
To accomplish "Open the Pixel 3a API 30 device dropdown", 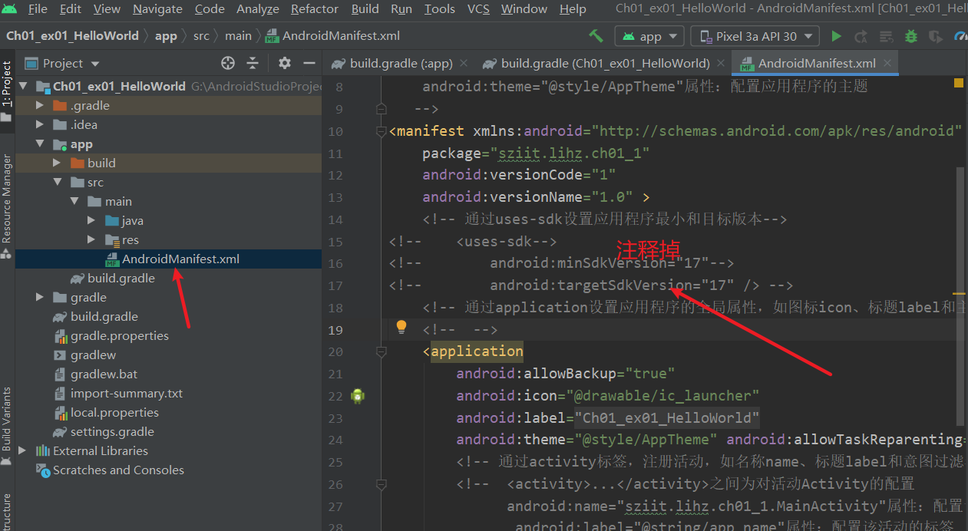I will (755, 36).
